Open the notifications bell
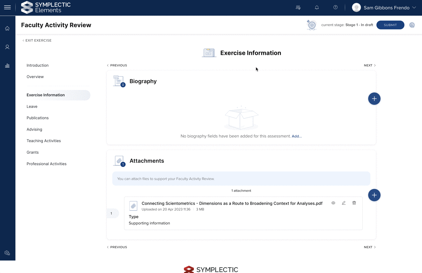This screenshot has width=422, height=273. [317, 8]
